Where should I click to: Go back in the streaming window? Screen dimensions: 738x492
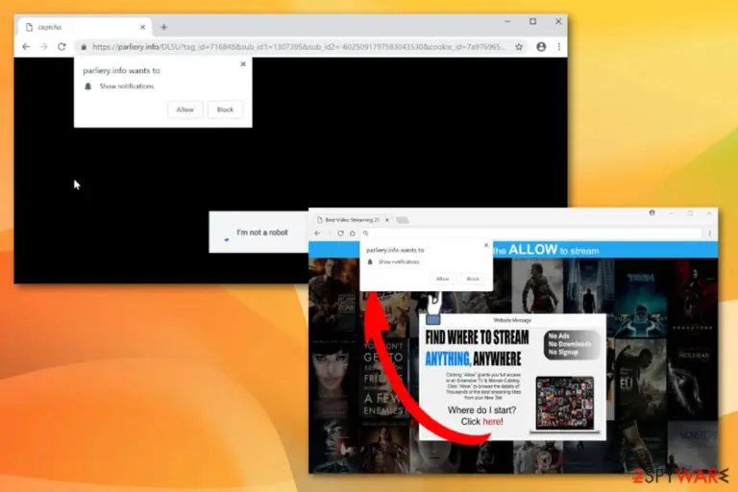tap(317, 234)
